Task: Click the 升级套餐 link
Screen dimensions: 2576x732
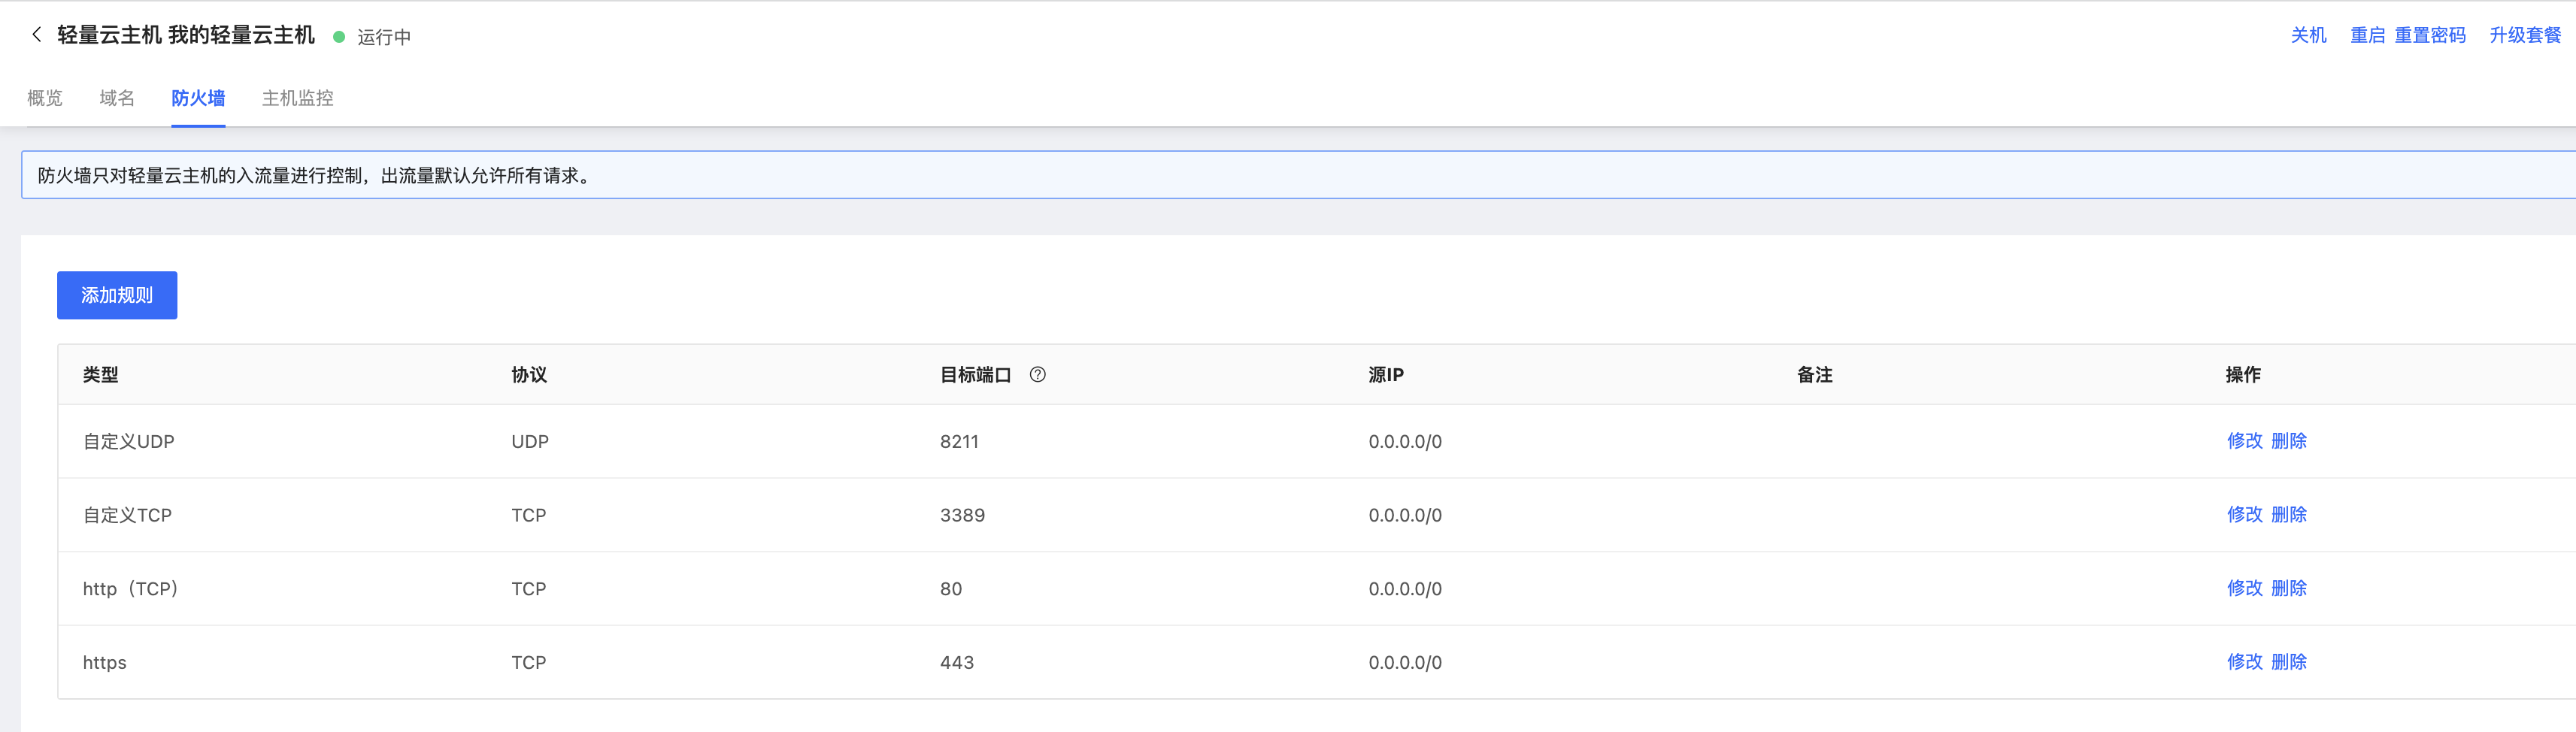Action: [2525, 35]
